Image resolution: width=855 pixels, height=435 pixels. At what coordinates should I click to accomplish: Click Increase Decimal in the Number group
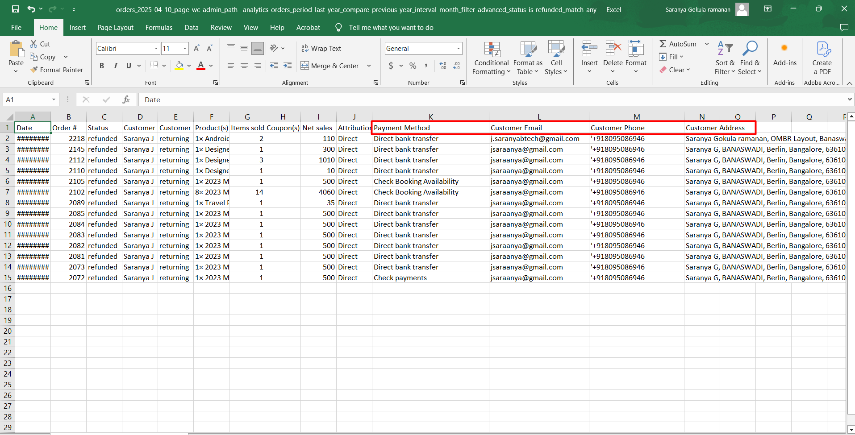(x=442, y=66)
